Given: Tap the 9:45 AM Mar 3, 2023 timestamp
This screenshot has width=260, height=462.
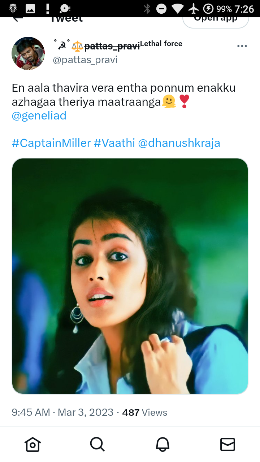Looking at the screenshot, I should click(x=62, y=413).
